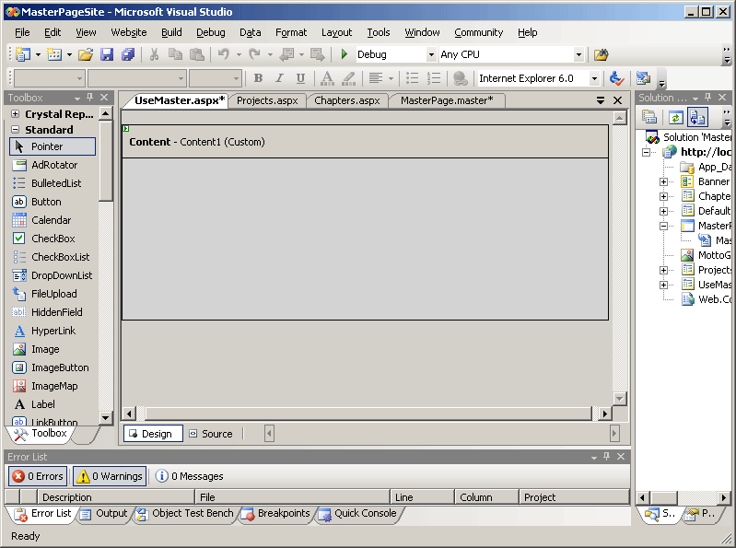Click the Save All toolbar icon
This screenshot has height=548, width=736.
(x=128, y=55)
